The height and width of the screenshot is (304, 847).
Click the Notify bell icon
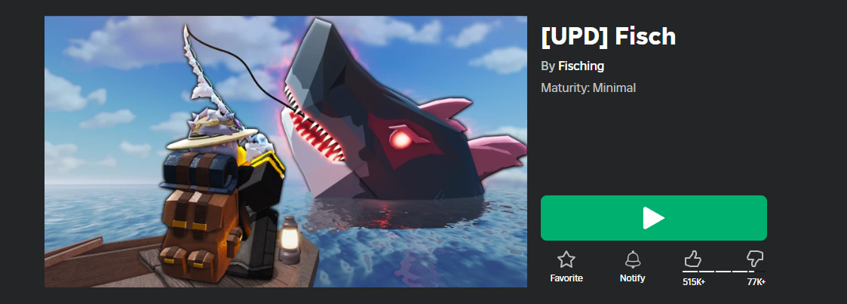(x=633, y=259)
